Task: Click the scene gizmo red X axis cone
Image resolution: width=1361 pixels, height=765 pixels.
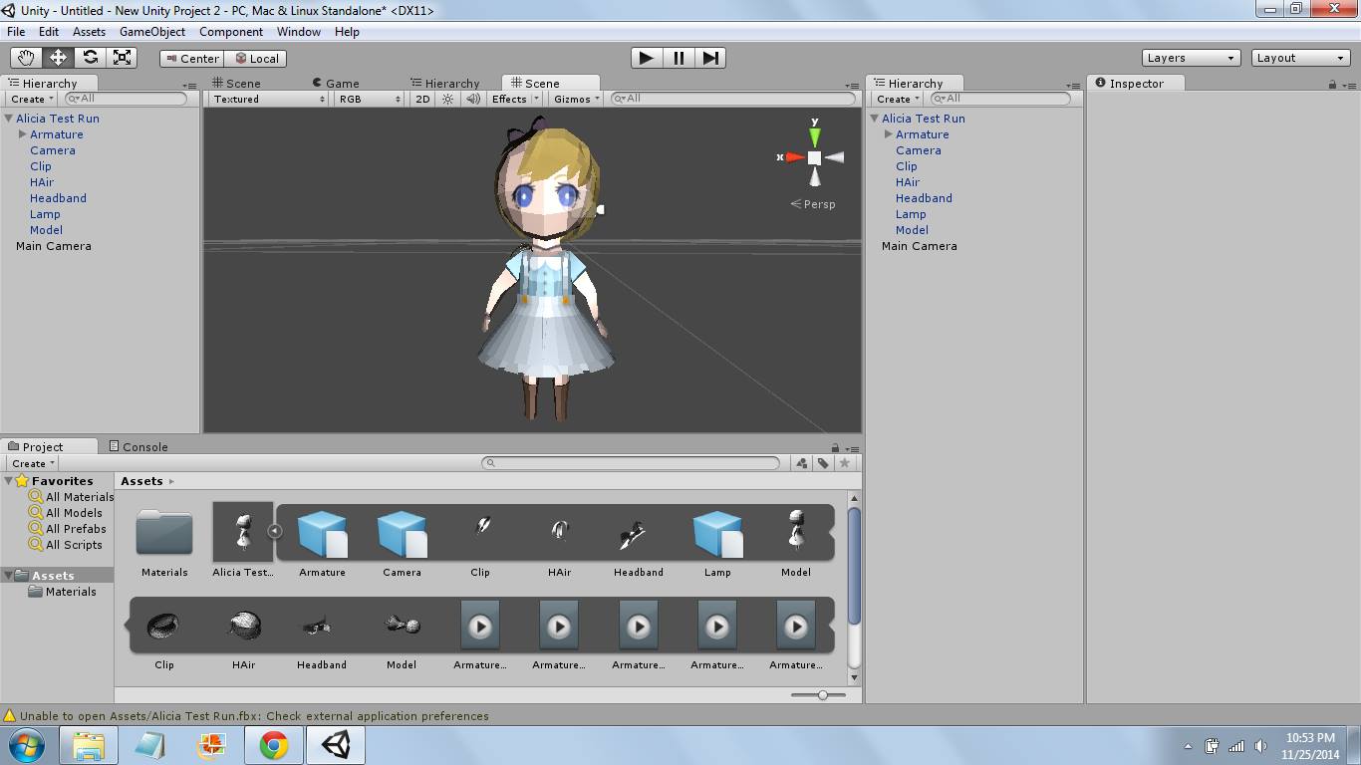Action: point(794,157)
